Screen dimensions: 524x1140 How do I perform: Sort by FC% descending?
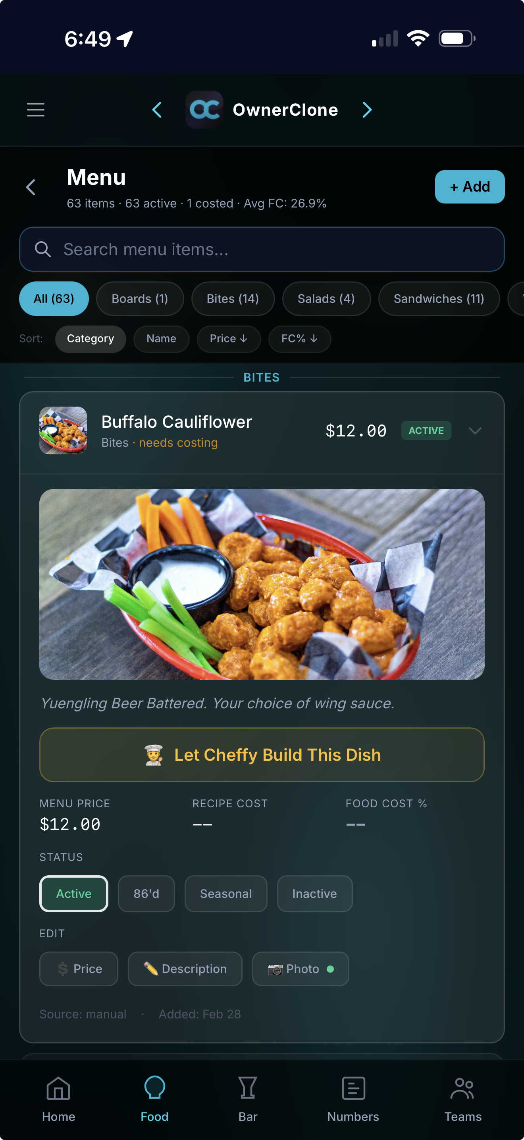click(x=300, y=339)
